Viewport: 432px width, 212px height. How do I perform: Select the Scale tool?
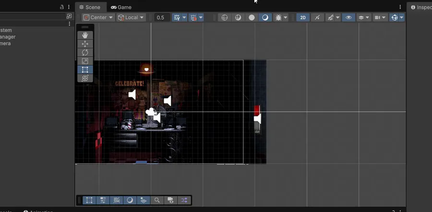[85, 61]
